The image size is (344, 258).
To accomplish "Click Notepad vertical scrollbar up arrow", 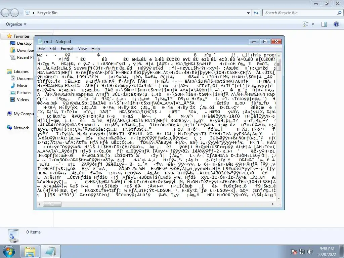I will [279, 56].
